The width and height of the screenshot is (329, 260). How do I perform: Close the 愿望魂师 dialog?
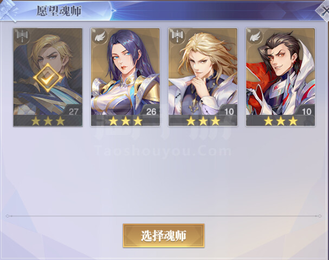tap(323, 10)
